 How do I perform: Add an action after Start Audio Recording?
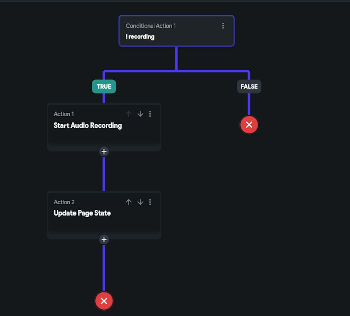[x=104, y=151]
